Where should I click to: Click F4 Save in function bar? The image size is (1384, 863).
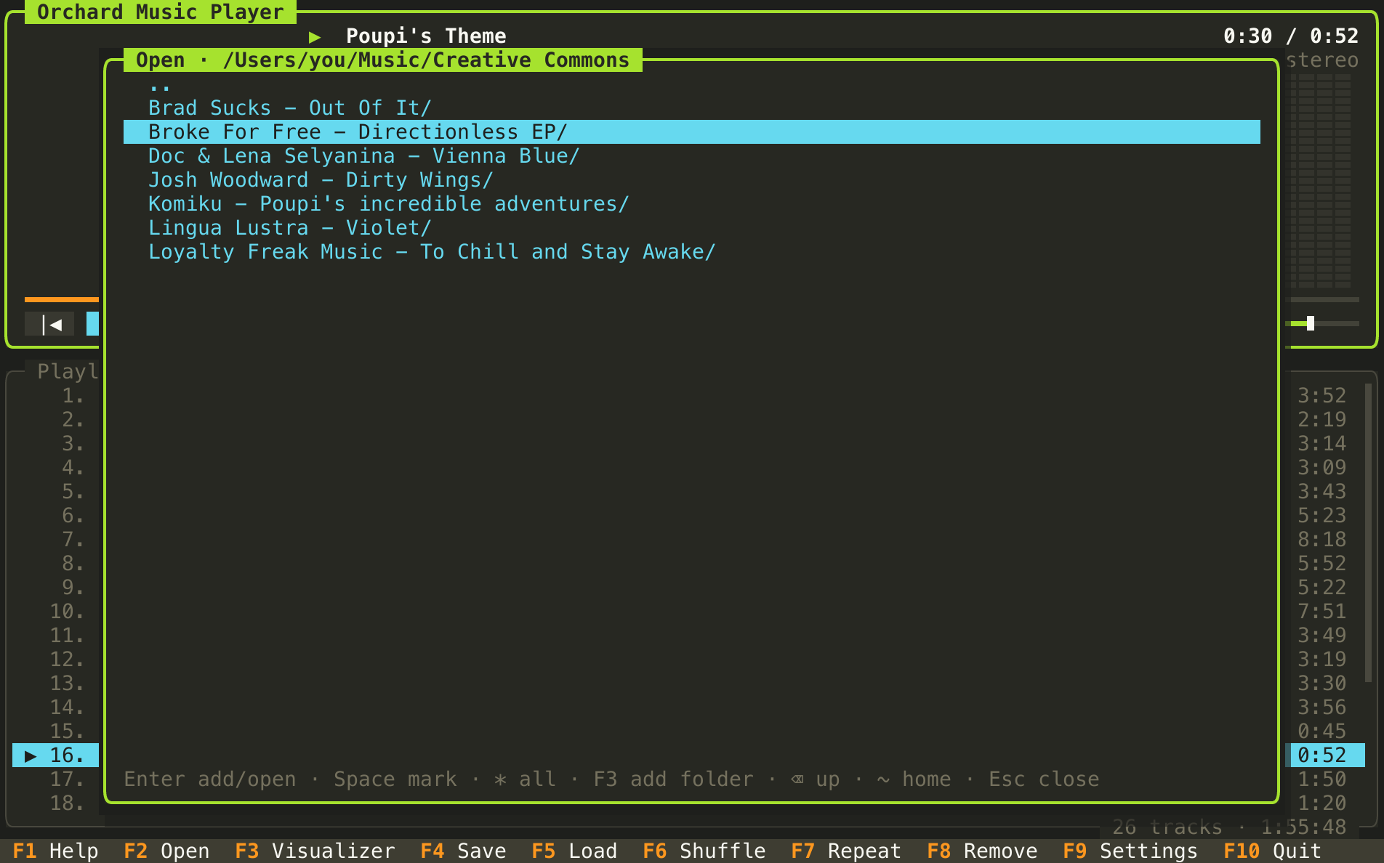pos(463,851)
